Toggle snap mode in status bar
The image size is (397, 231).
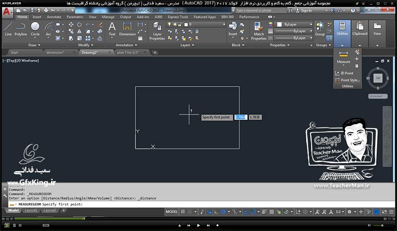tap(190, 212)
